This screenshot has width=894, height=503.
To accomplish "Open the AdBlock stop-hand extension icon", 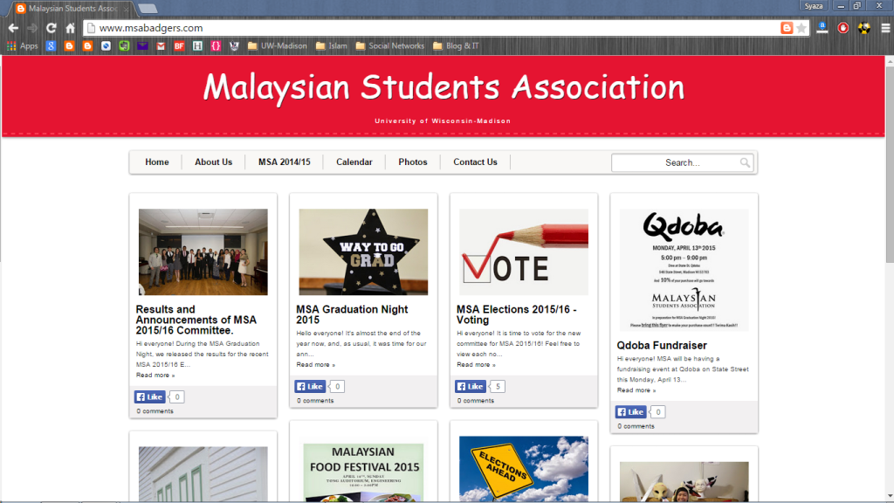I will (x=843, y=28).
